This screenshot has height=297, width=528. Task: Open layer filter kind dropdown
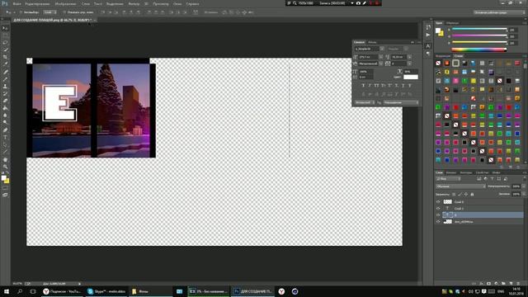448,179
